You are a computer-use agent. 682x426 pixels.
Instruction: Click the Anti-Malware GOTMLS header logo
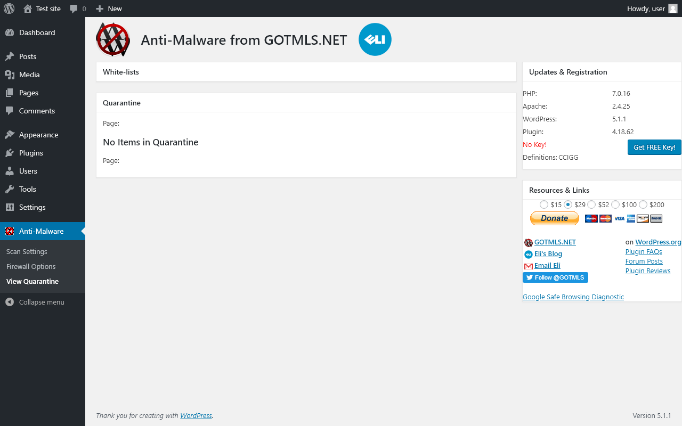pyautogui.click(x=113, y=39)
